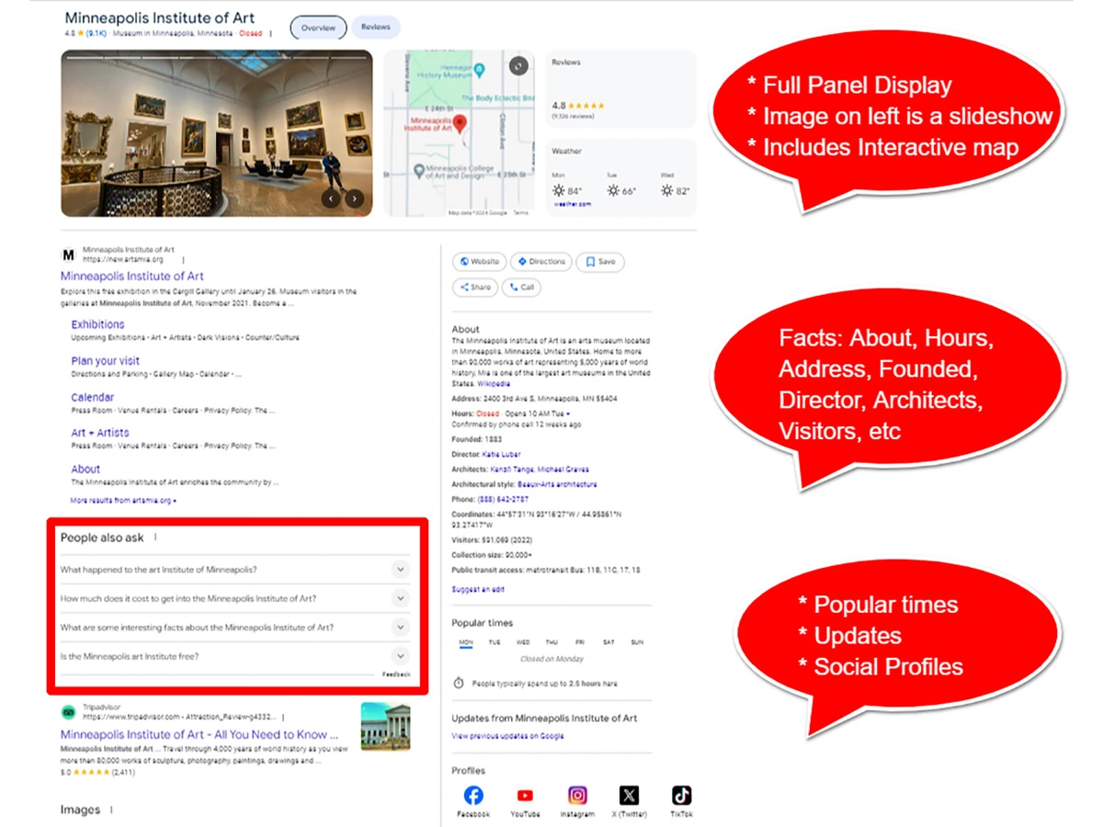Open options next to tripadvisor.com URL
The width and height of the screenshot is (1103, 827).
coord(283,717)
